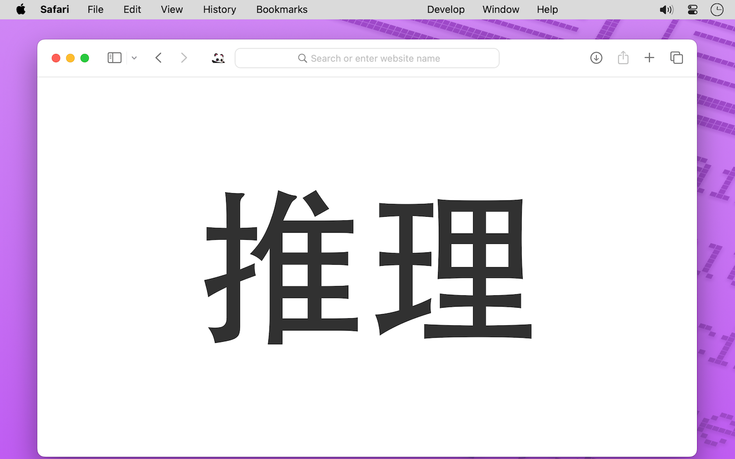Go back to the previous page

tap(159, 58)
